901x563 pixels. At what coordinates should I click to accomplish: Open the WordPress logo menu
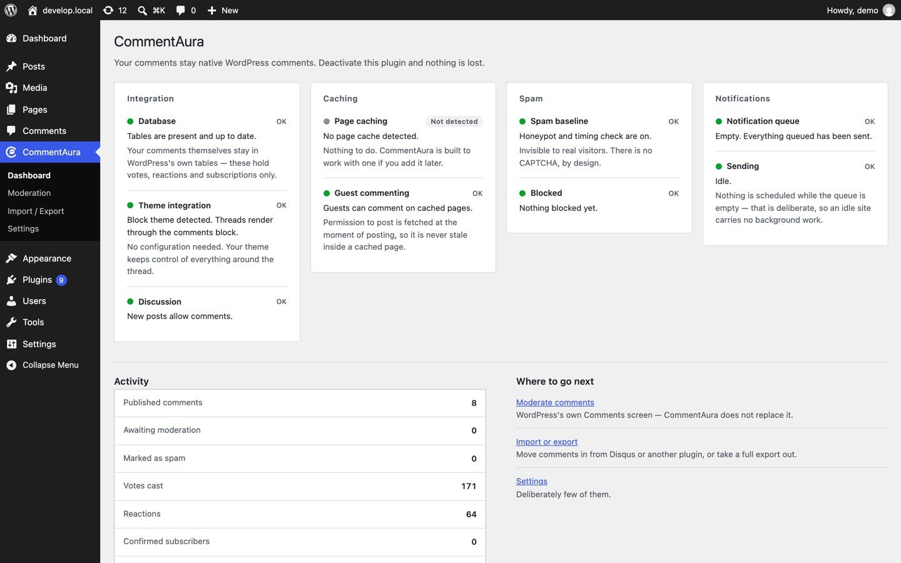tap(11, 10)
